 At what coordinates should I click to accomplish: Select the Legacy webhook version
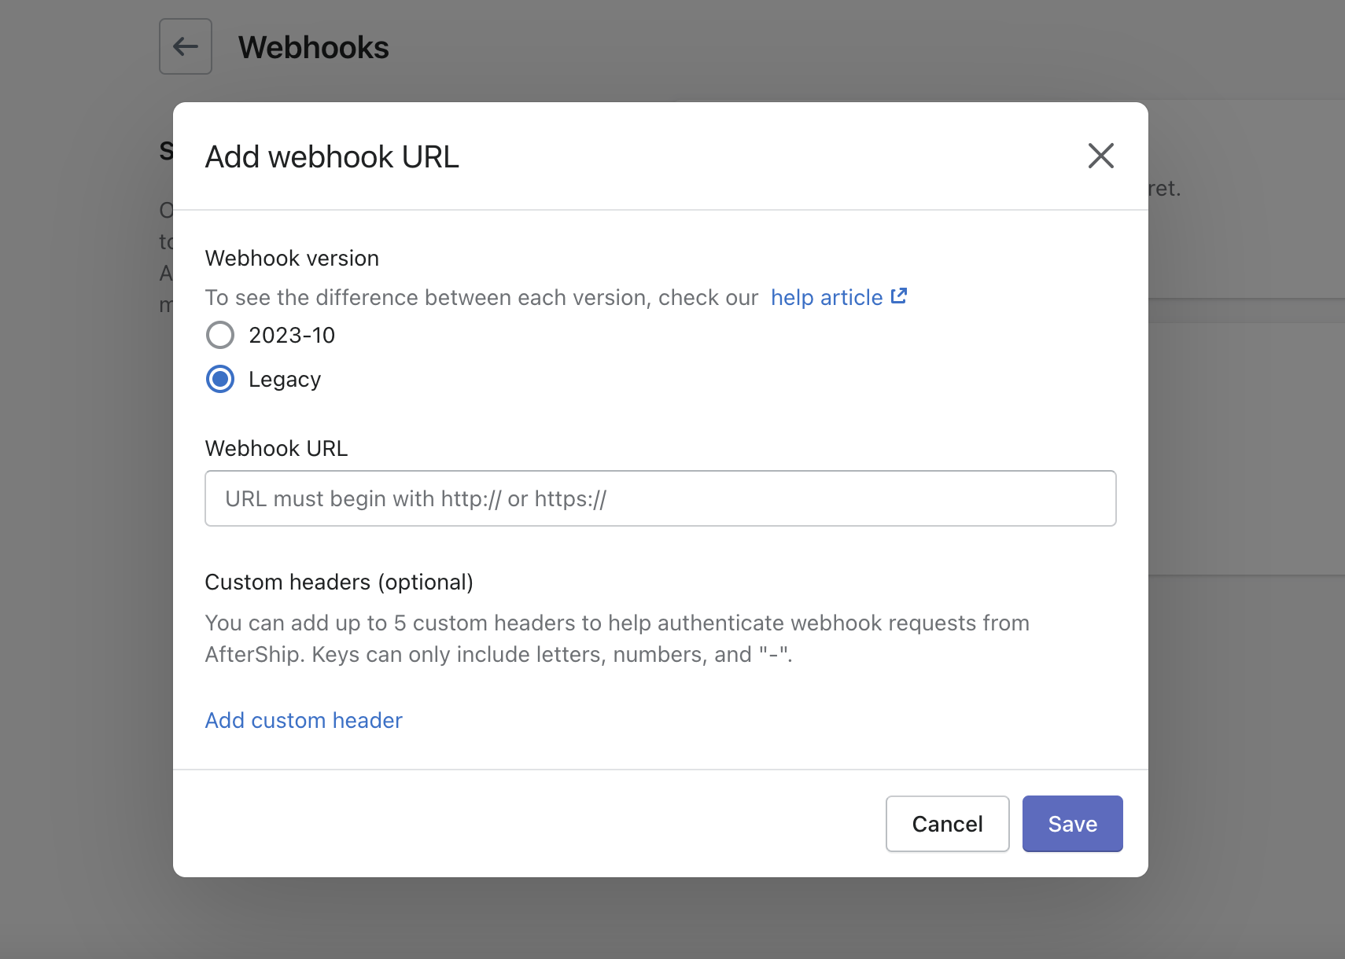pyautogui.click(x=220, y=379)
